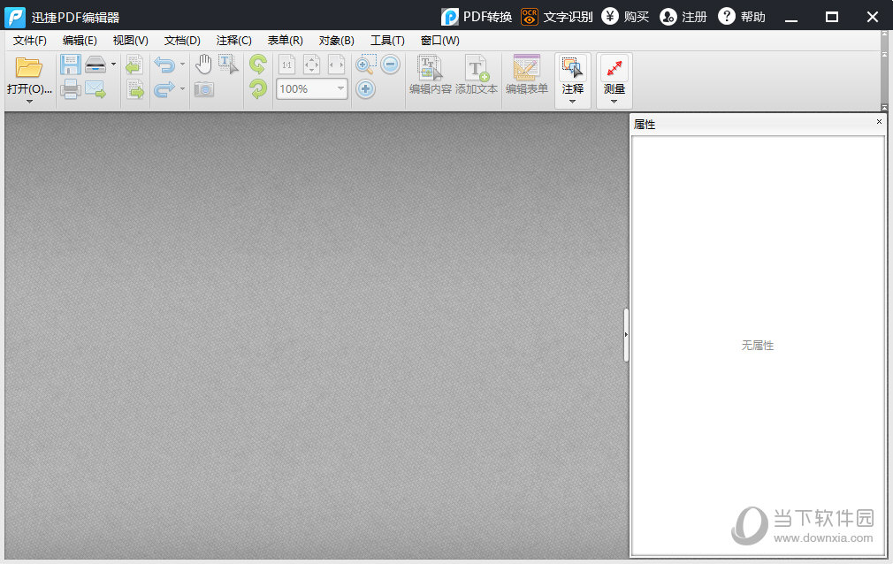Expand the 打开(O) dropdown arrow
This screenshot has width=893, height=564.
pyautogui.click(x=29, y=102)
